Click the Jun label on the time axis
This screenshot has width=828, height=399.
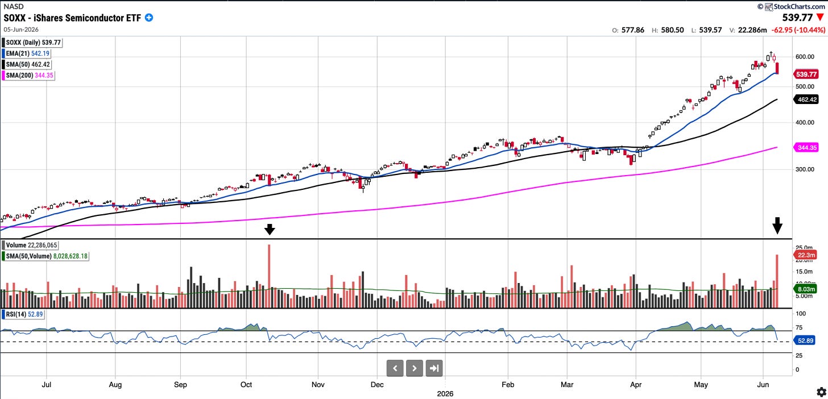point(764,384)
